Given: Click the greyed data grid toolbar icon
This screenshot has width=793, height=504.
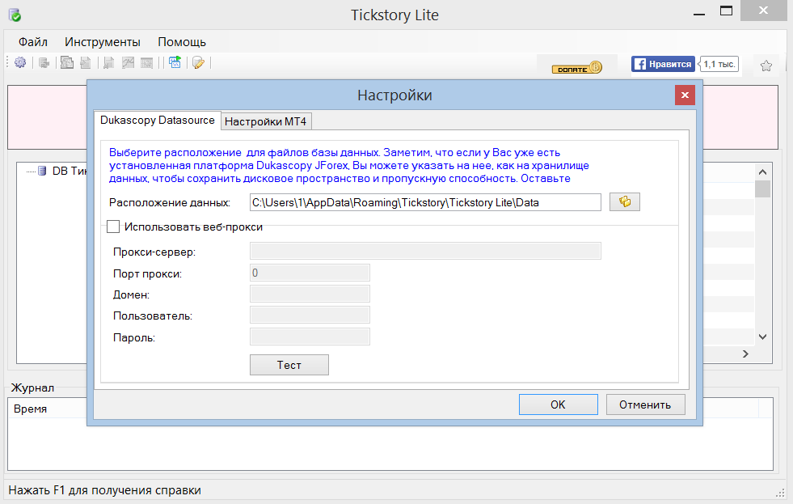Looking at the screenshot, I should tap(146, 63).
